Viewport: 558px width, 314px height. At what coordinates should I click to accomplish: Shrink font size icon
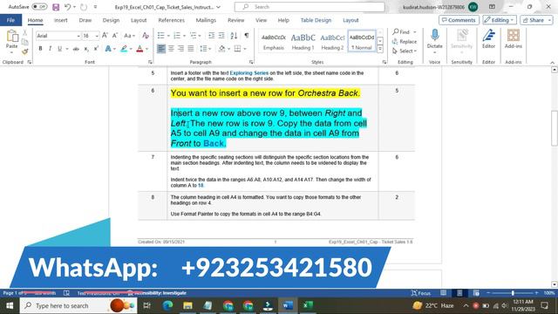tap(115, 36)
